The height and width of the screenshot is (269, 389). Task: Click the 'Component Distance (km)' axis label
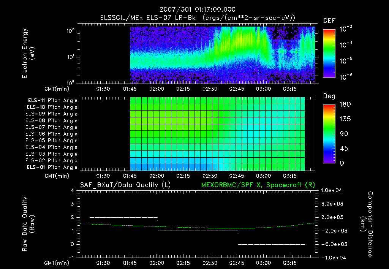click(x=366, y=224)
